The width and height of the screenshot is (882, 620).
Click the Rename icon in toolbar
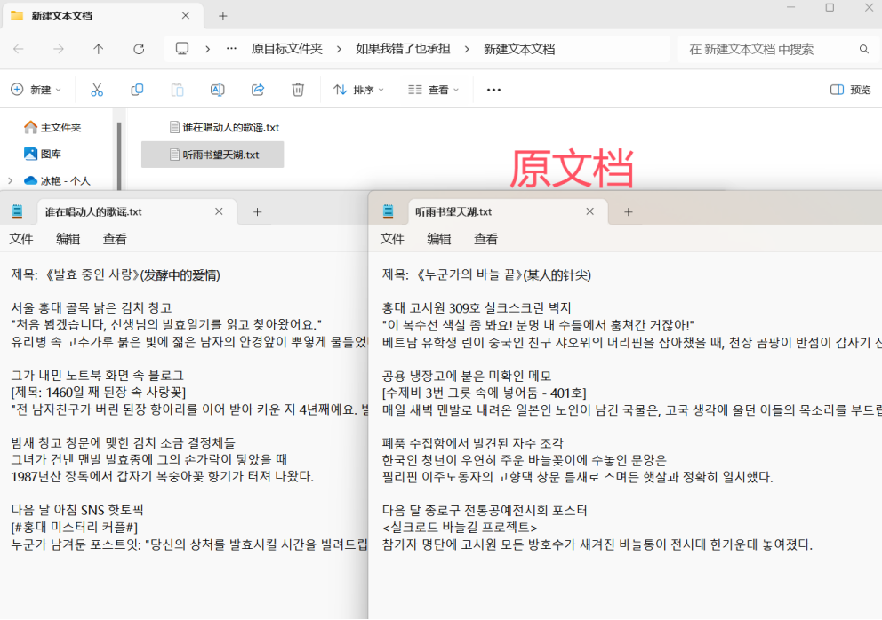point(217,90)
